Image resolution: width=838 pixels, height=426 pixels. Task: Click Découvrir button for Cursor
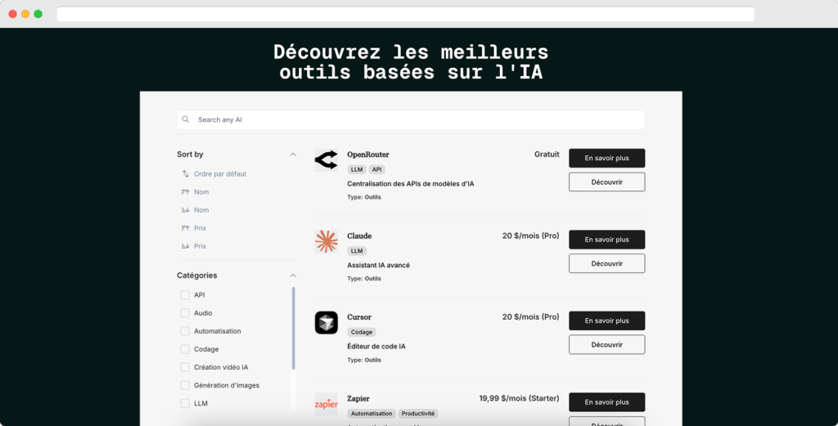(x=606, y=345)
